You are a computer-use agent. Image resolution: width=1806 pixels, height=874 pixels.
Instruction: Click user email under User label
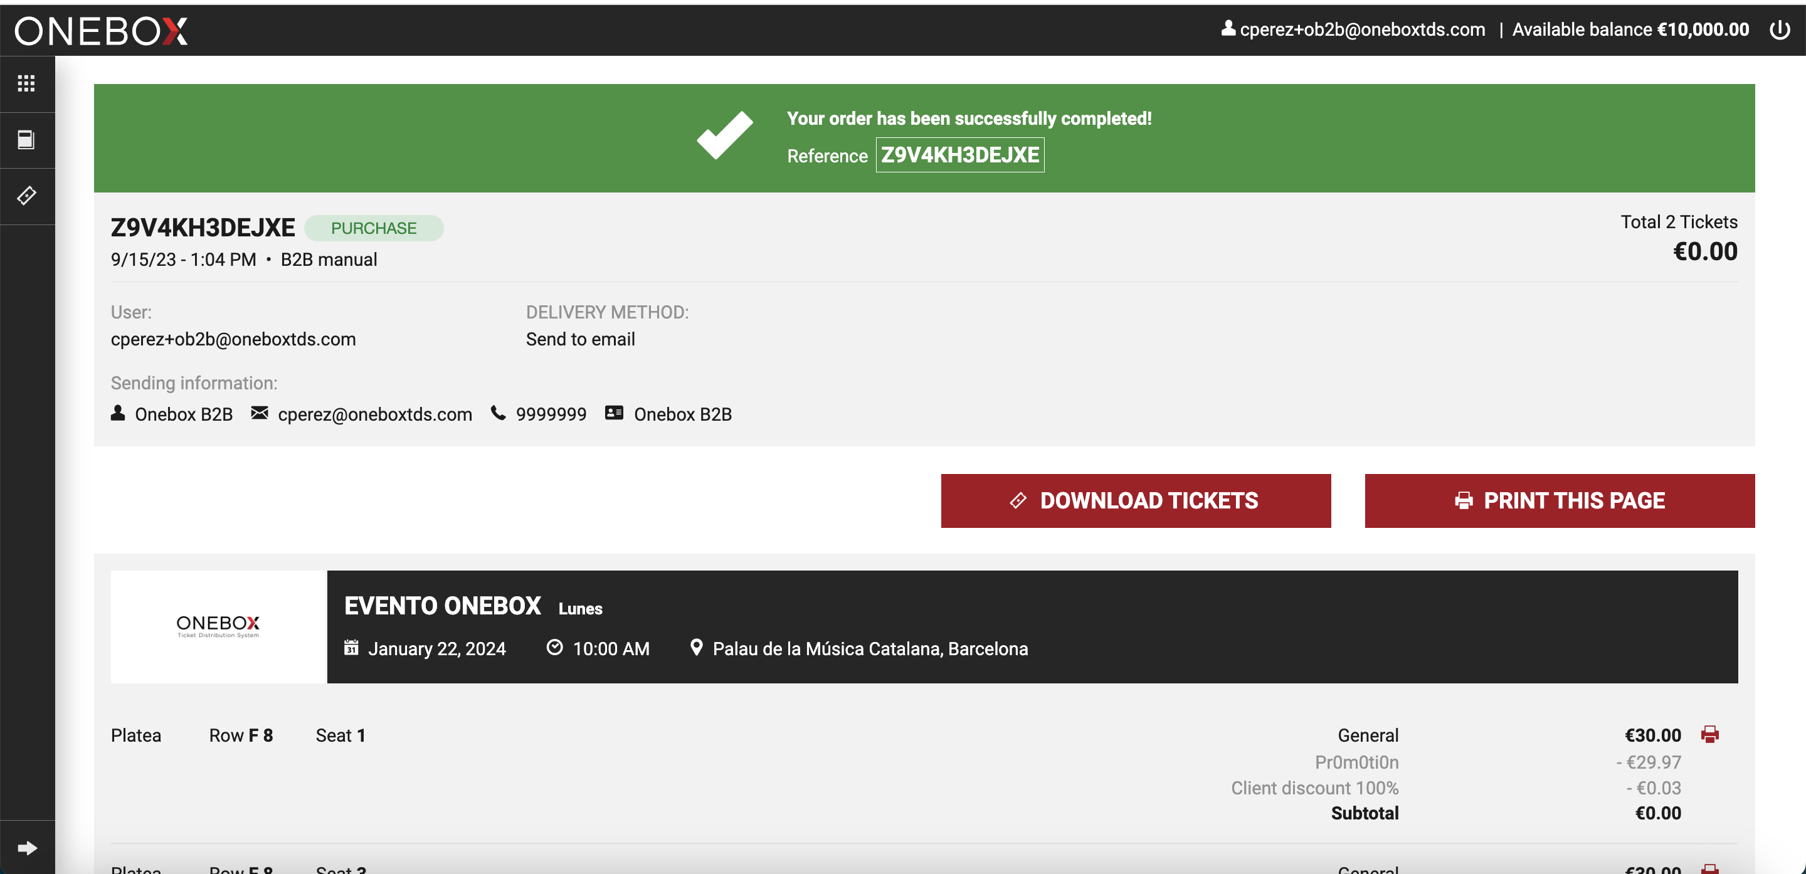[x=233, y=339]
